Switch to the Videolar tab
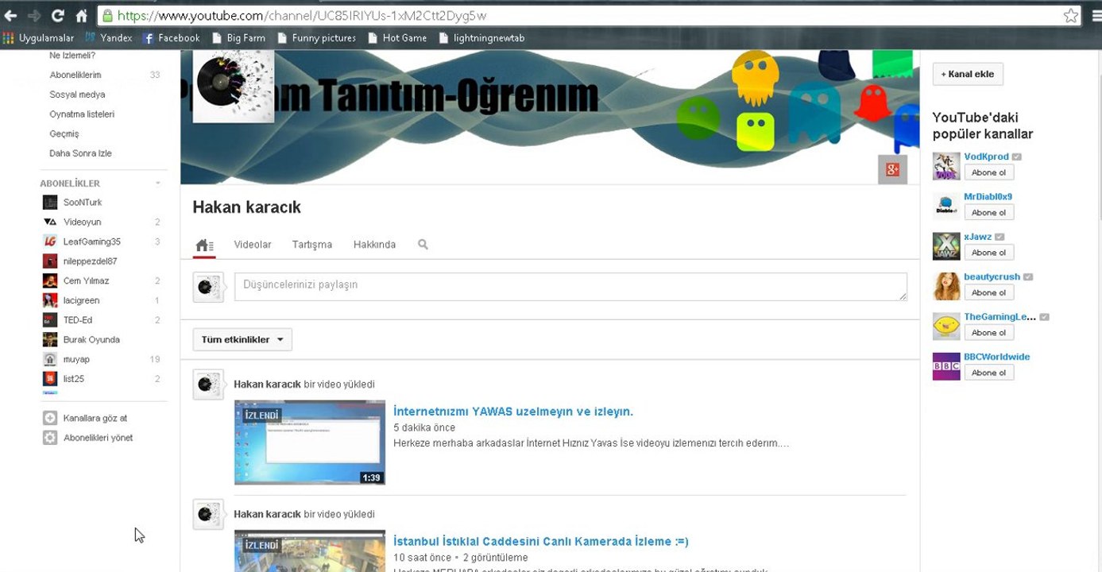 pos(253,245)
